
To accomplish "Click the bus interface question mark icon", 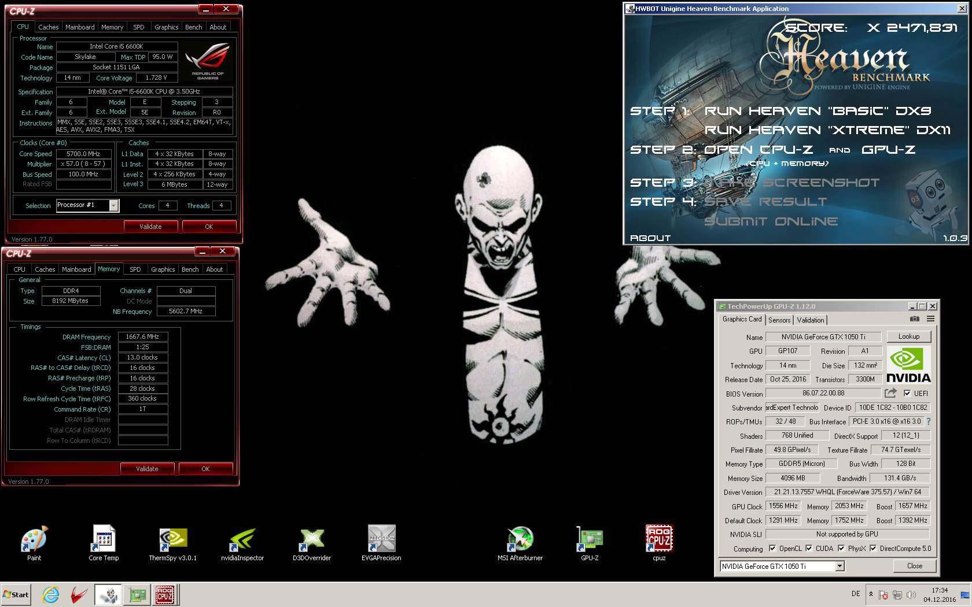I will pyautogui.click(x=929, y=421).
